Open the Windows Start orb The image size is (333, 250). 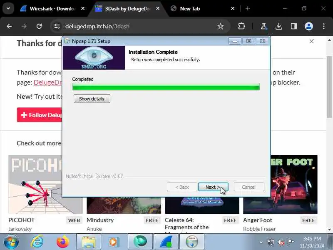pyautogui.click(x=11, y=242)
